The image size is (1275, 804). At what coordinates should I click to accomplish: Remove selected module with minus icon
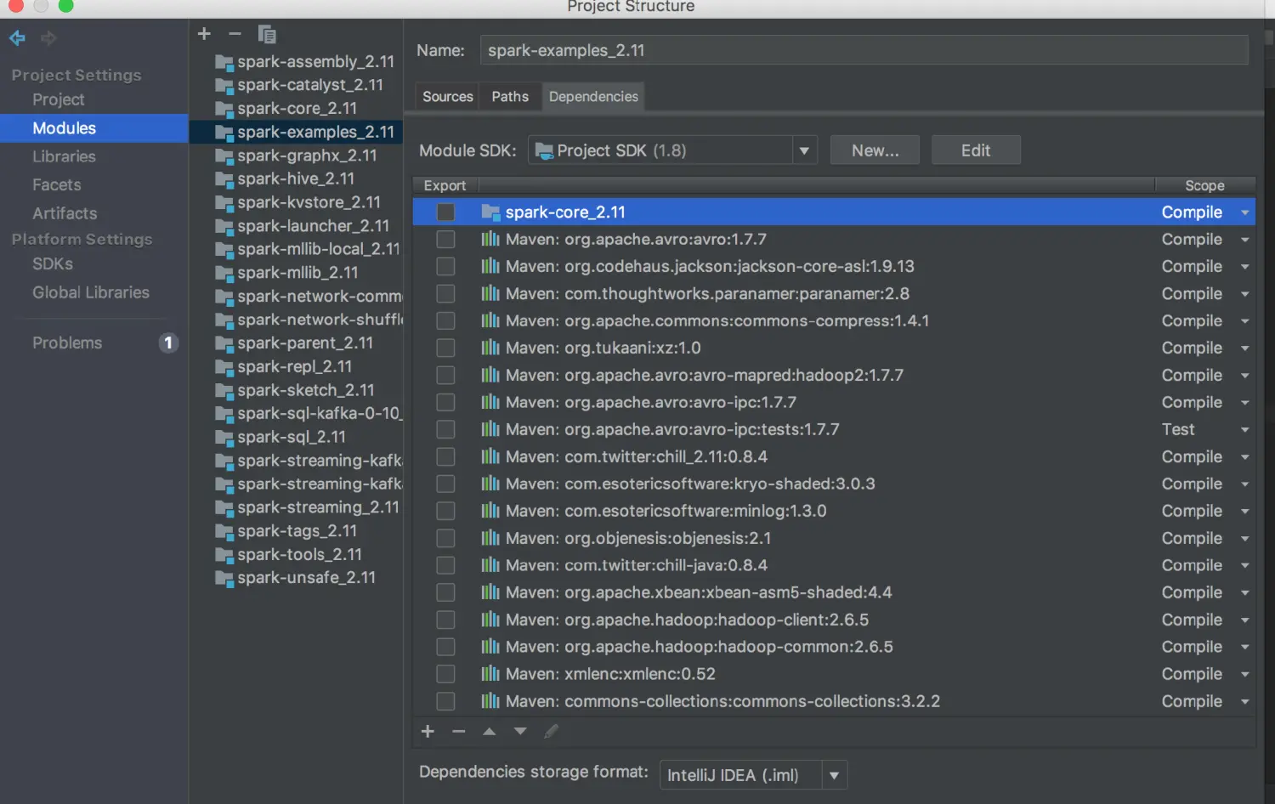point(235,34)
